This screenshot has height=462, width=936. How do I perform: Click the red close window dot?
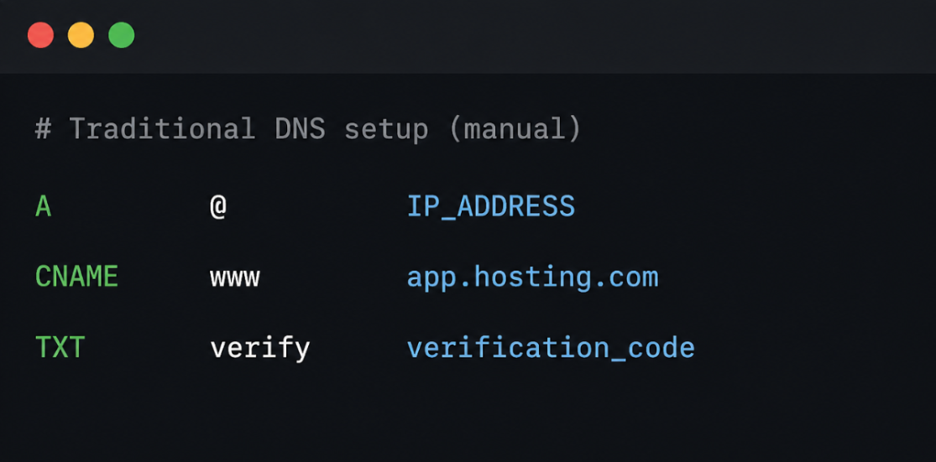40,35
